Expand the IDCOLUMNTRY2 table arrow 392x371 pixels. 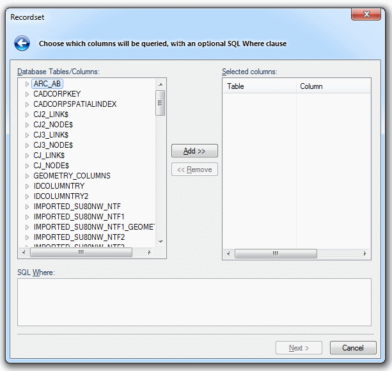click(27, 197)
